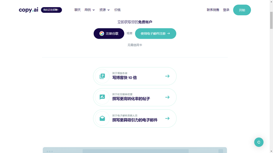Click the 登录 login link
273x153 pixels.
(226, 10)
